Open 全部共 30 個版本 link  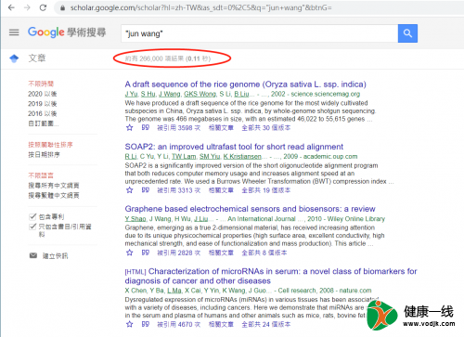coord(266,127)
